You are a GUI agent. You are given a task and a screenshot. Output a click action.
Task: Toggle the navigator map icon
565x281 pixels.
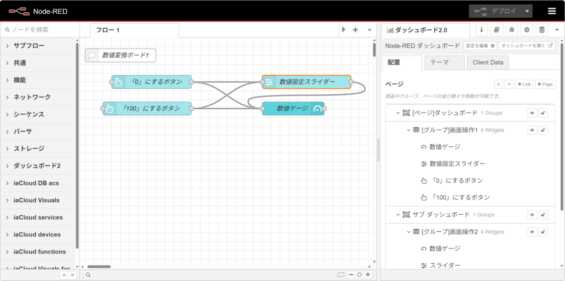(341, 274)
